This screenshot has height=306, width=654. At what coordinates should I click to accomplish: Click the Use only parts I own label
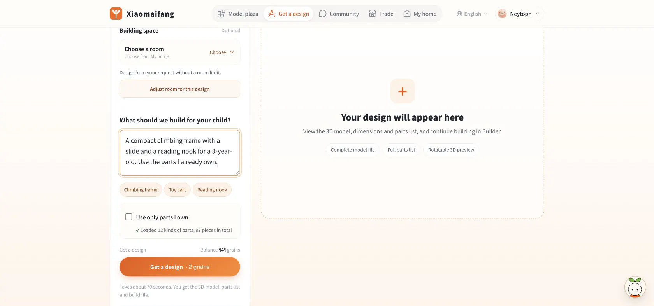[162, 217]
